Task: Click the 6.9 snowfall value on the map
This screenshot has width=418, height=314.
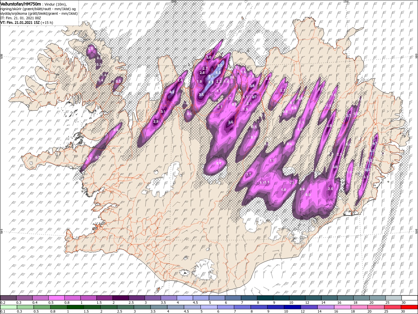Action: coord(211,82)
